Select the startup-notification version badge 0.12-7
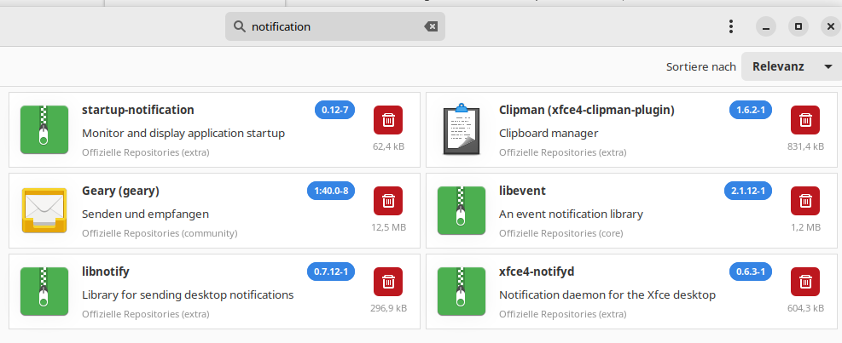This screenshot has width=842, height=343. [x=334, y=110]
